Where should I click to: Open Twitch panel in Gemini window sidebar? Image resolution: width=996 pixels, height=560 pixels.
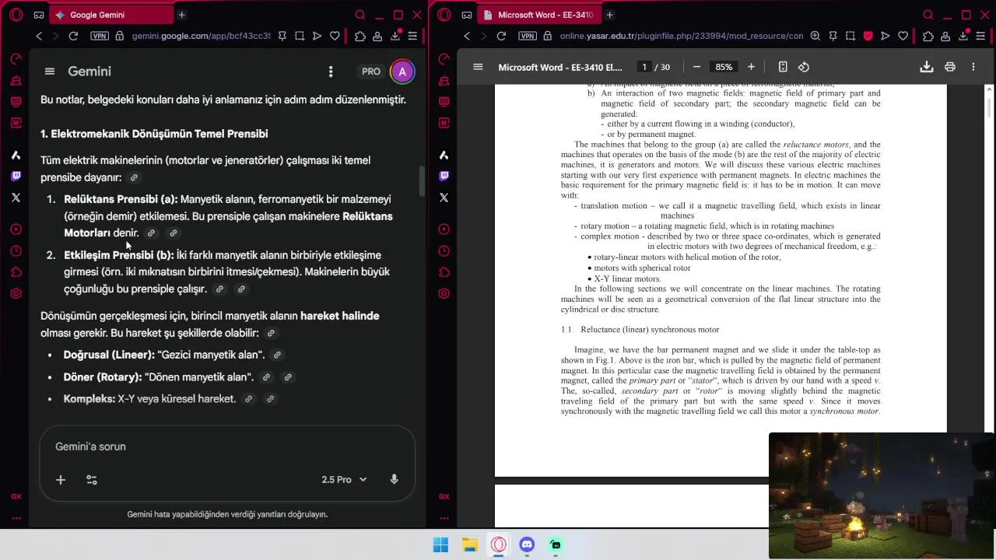click(x=16, y=177)
